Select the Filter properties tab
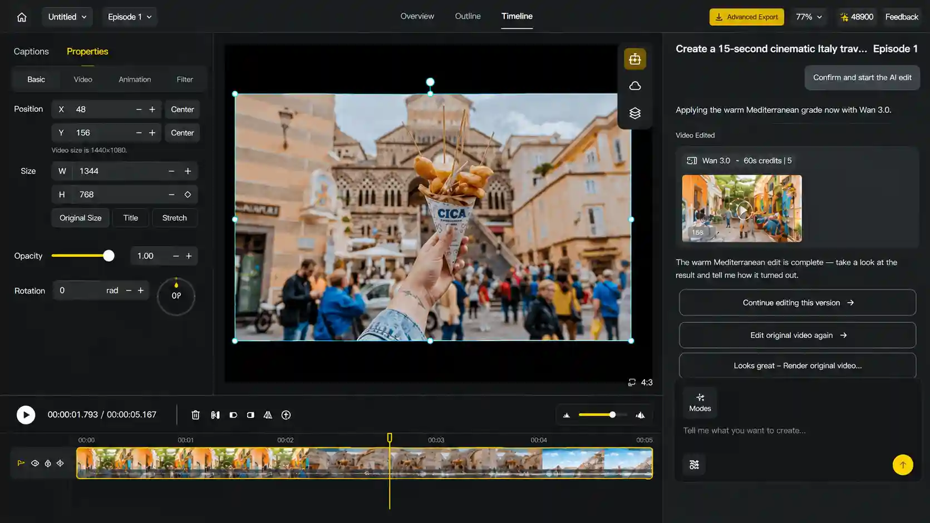The image size is (930, 523). pos(185,79)
